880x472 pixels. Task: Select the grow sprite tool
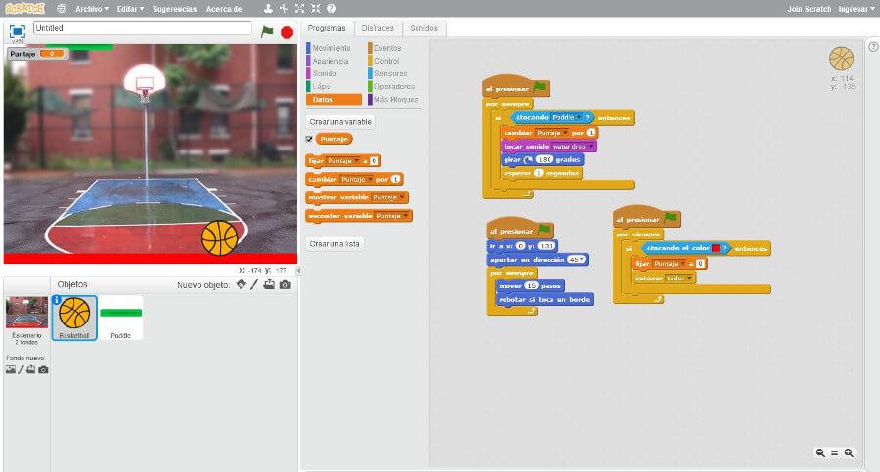pyautogui.click(x=300, y=9)
